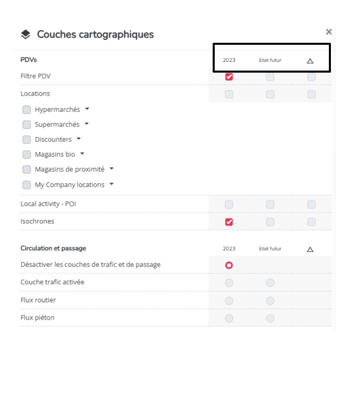Click the Etat futur column header in PDVs
Viewport: 354px width, 395px height.
tap(270, 60)
